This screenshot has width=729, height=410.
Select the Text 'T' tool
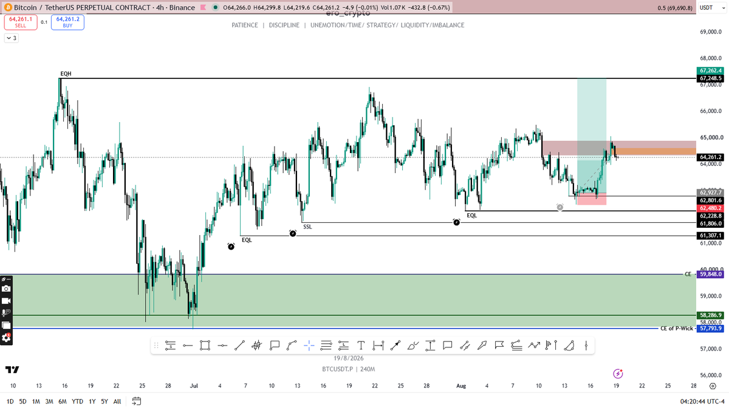(361, 346)
